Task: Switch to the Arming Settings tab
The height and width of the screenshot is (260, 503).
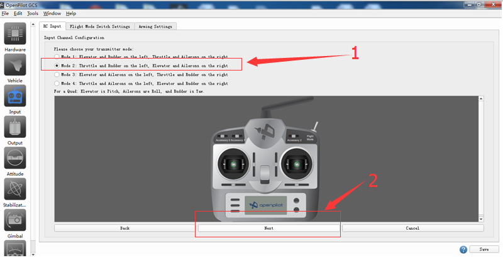Action: coord(155,26)
